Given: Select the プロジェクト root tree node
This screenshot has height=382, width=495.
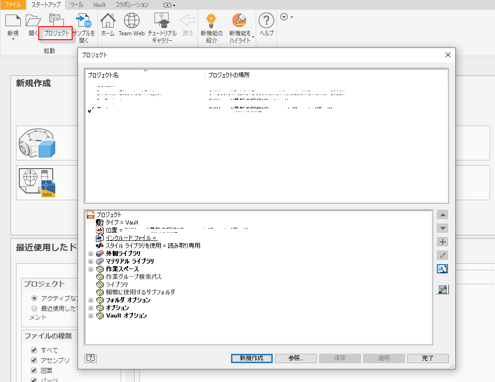Looking at the screenshot, I should 104,215.
